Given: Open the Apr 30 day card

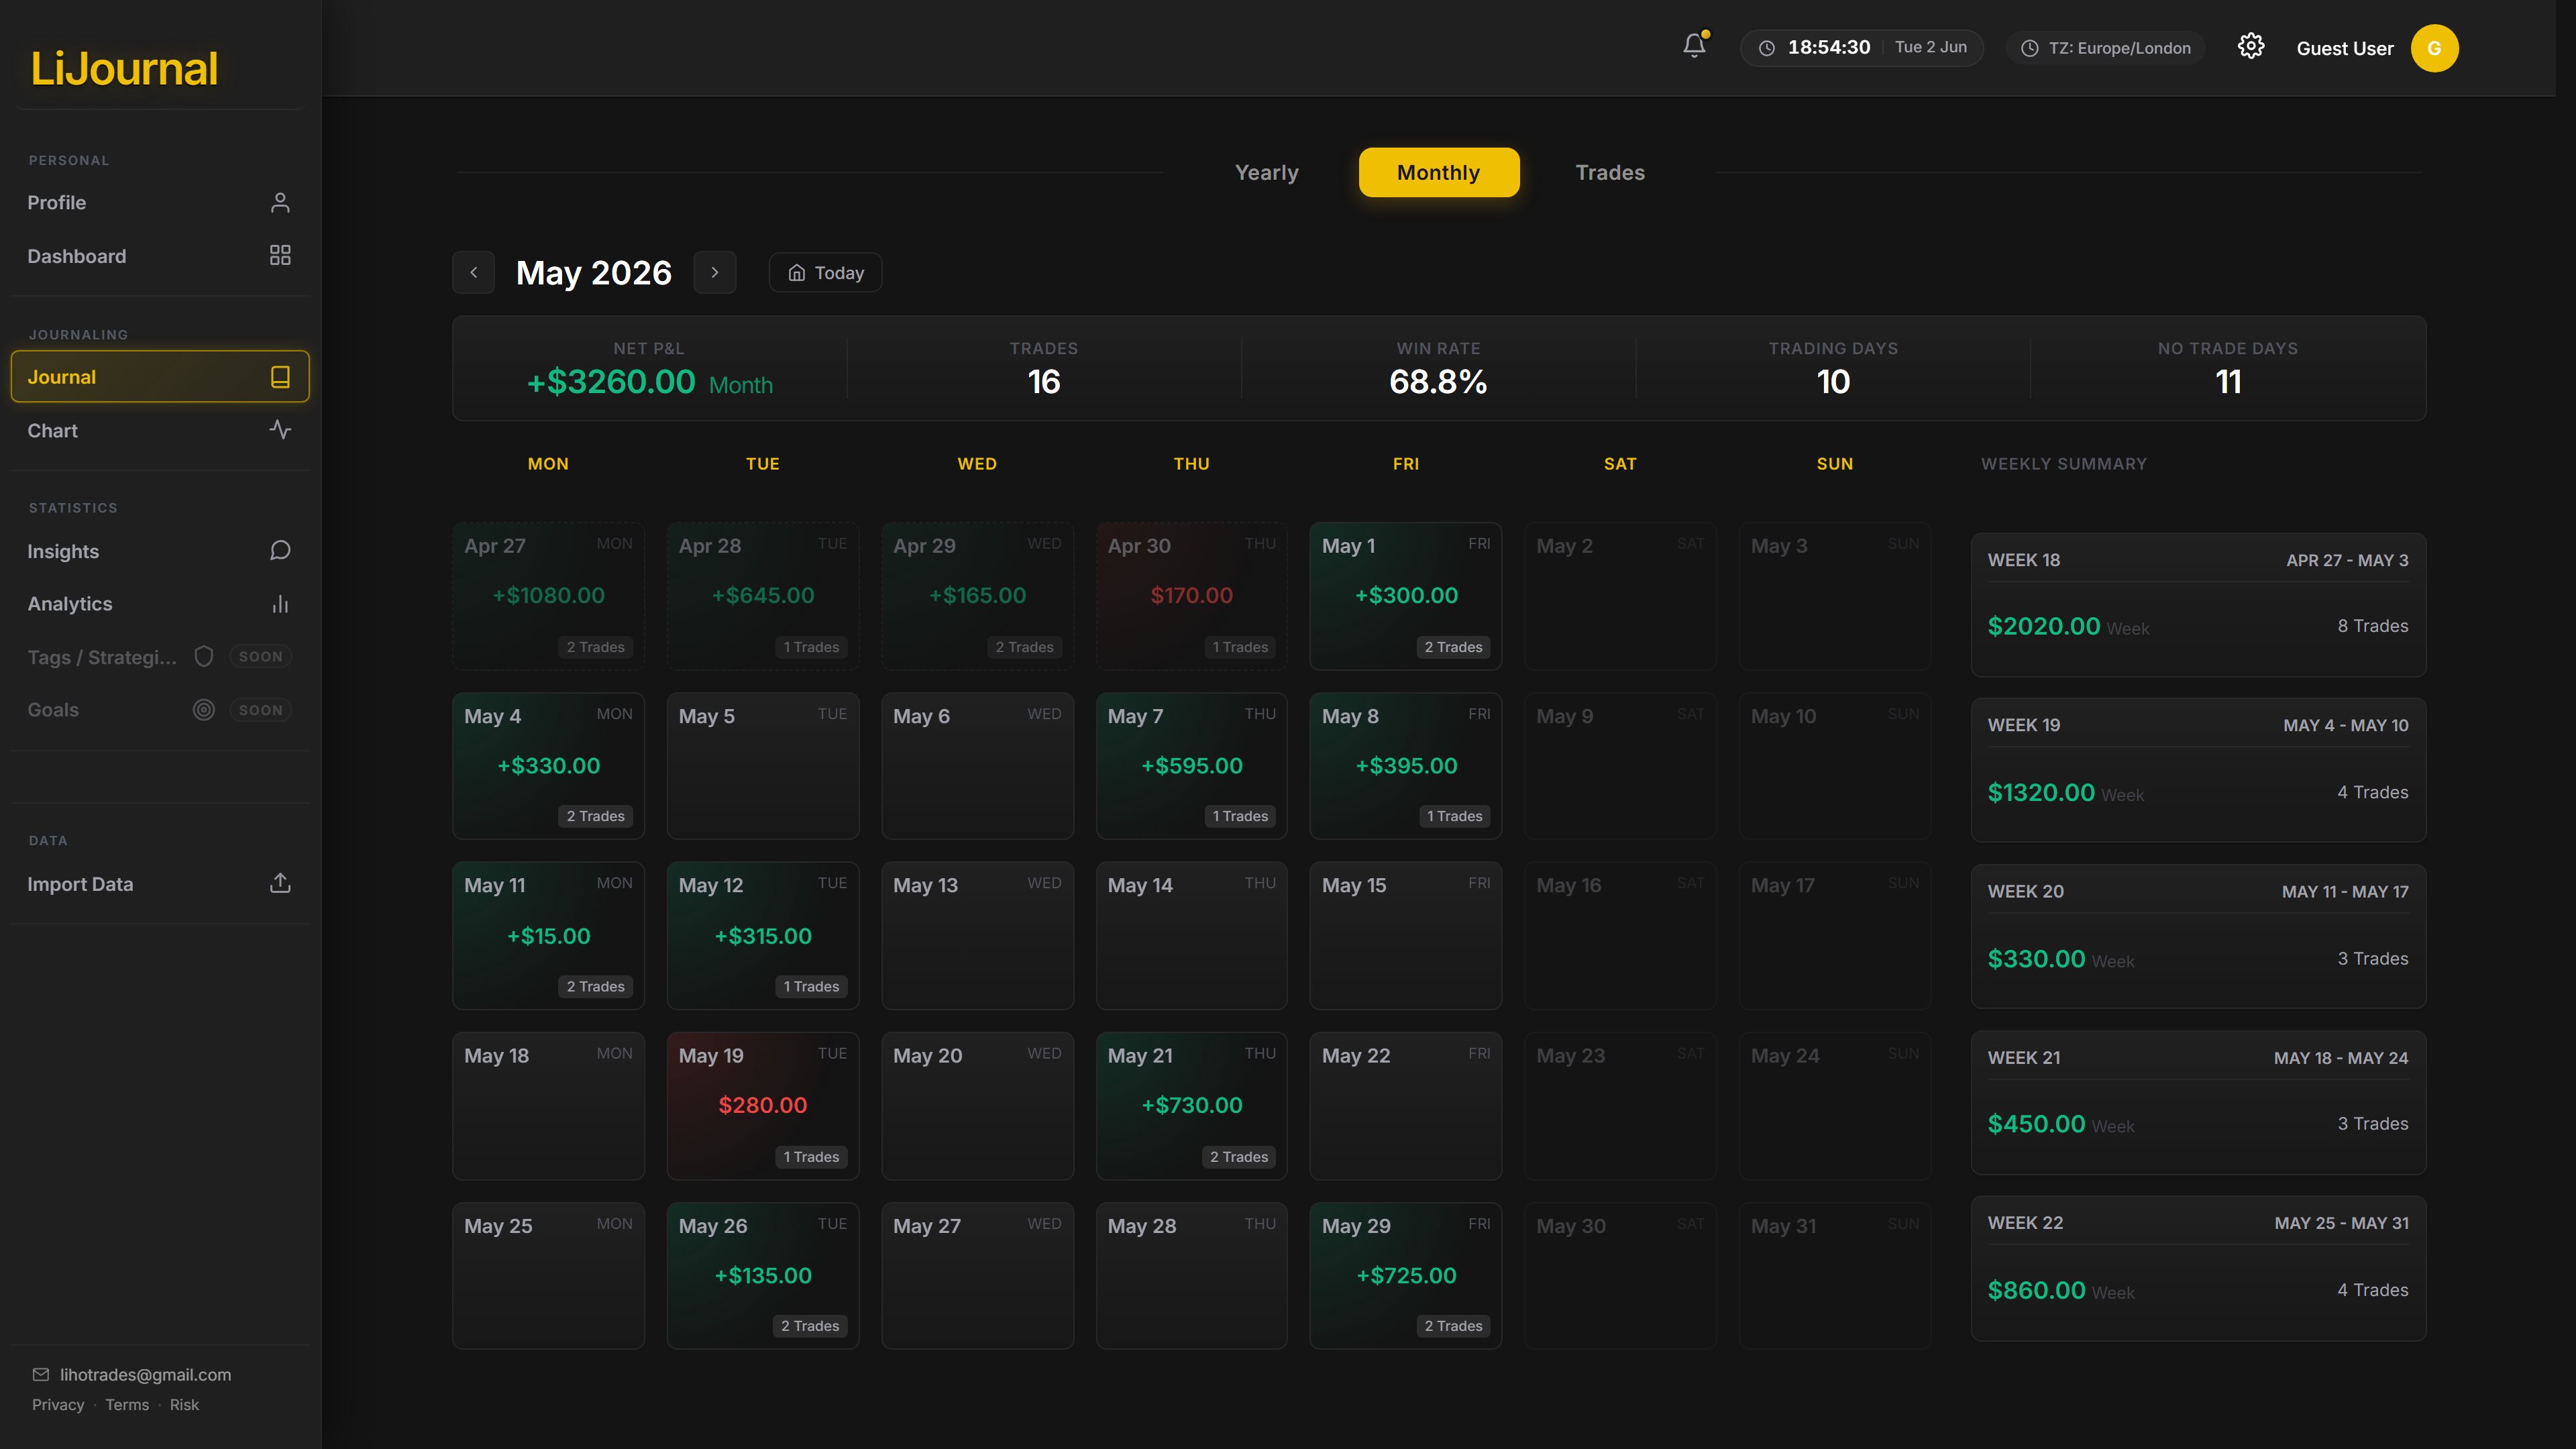Looking at the screenshot, I should tap(1191, 596).
